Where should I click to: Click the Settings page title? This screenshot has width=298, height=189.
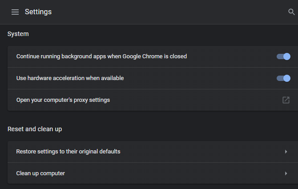[x=38, y=12]
